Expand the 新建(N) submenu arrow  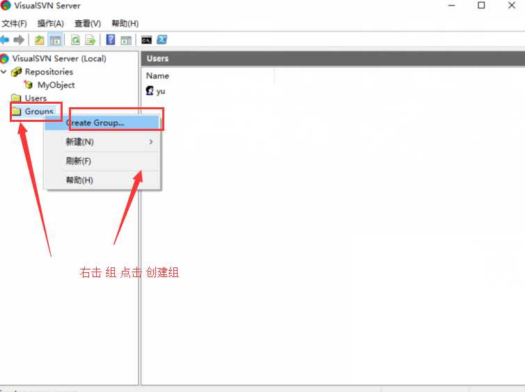click(151, 142)
